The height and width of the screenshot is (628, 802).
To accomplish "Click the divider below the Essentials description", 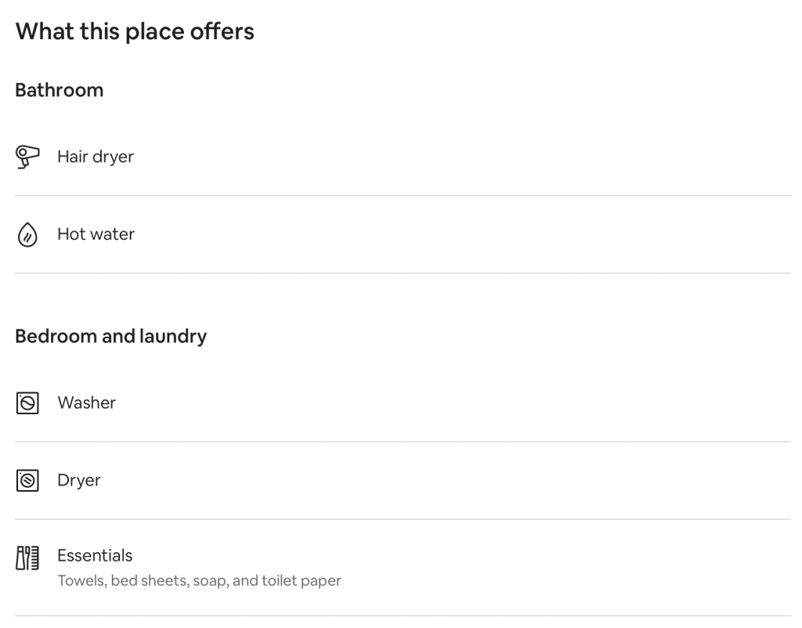I will [403, 616].
